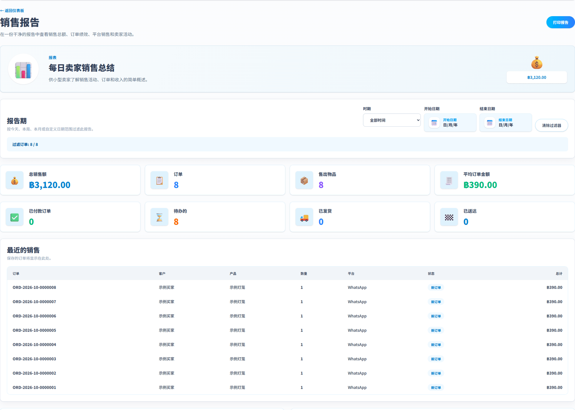The width and height of the screenshot is (575, 410).
Task: Click order ORD-2026-10-0000005
Action: pos(34,330)
